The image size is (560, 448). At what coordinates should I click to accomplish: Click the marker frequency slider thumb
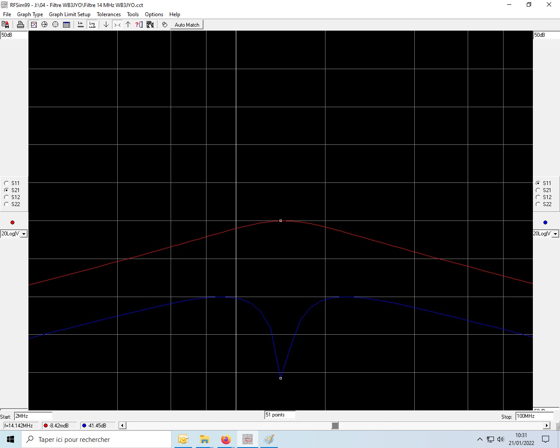pyautogui.click(x=335, y=425)
